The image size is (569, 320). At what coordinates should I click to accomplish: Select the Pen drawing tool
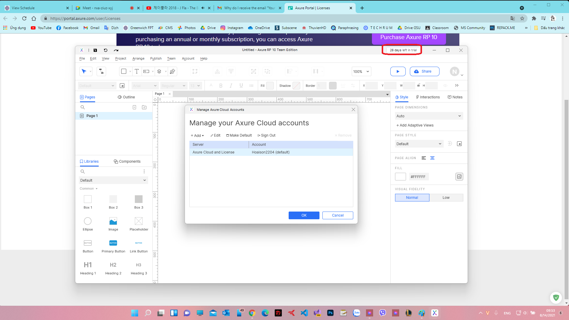pyautogui.click(x=172, y=71)
